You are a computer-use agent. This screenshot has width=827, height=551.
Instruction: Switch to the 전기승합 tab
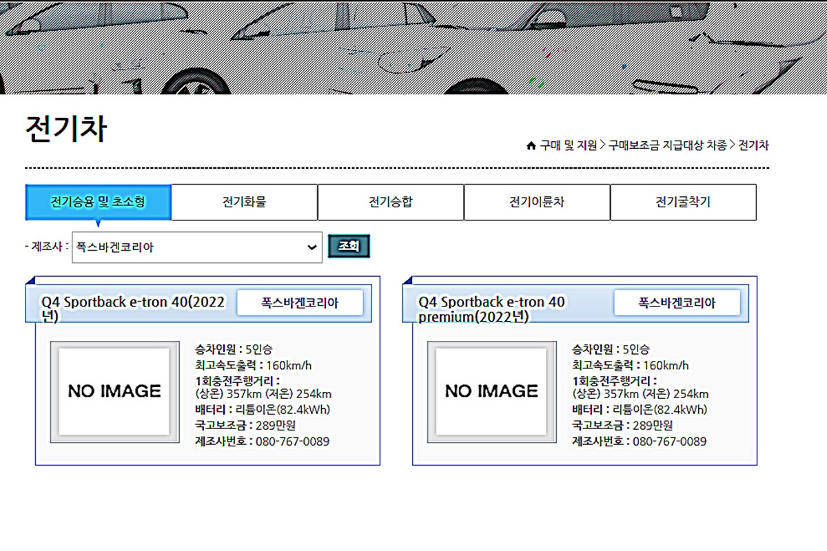coord(391,202)
